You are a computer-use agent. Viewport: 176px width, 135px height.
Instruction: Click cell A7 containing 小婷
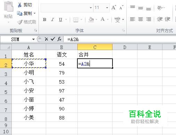click(29, 108)
